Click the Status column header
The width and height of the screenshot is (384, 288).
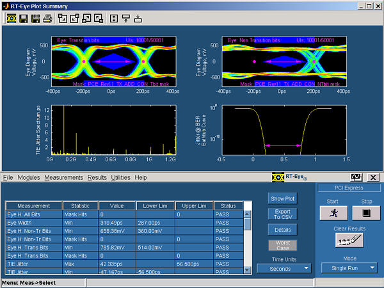click(228, 205)
